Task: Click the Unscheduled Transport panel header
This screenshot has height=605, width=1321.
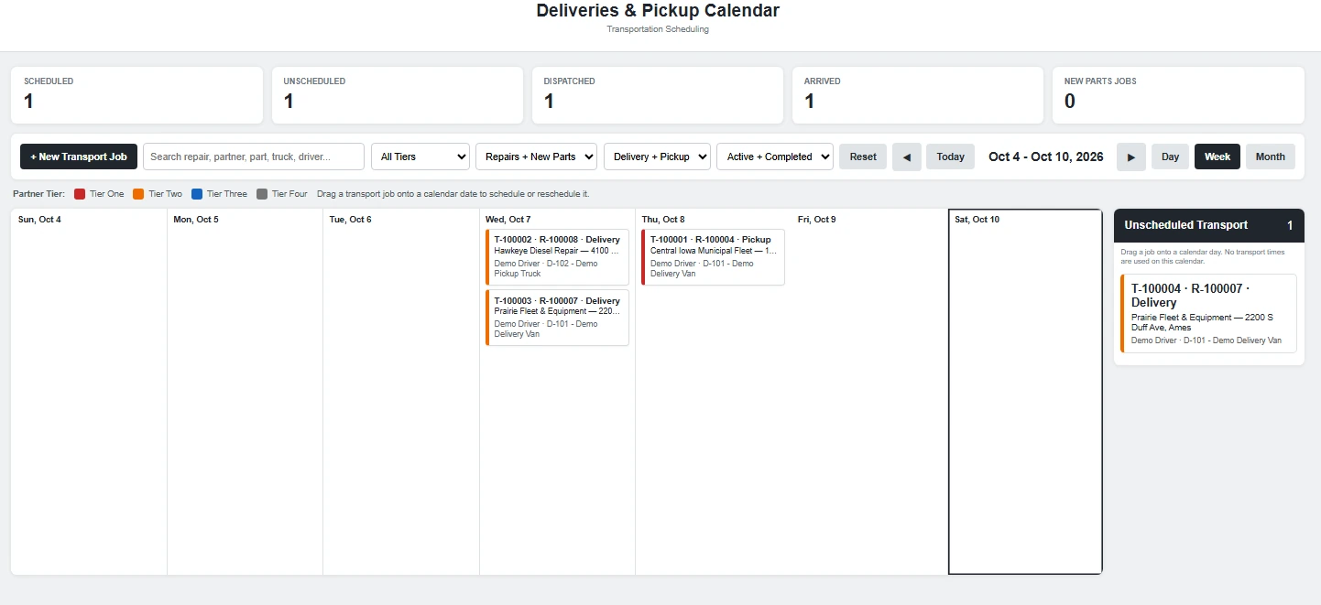Action: coord(1209,225)
